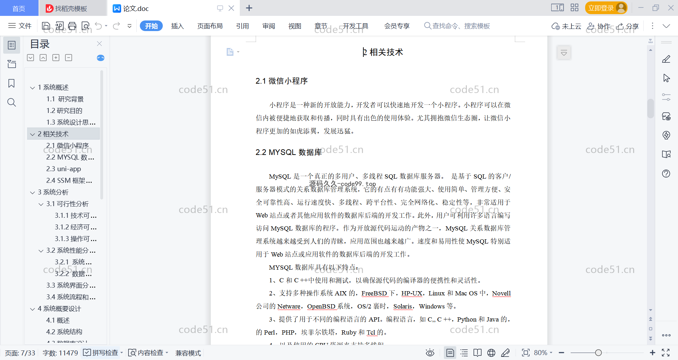Collapse the '4 系统概要设计' outline node
The image size is (678, 360).
point(32,309)
